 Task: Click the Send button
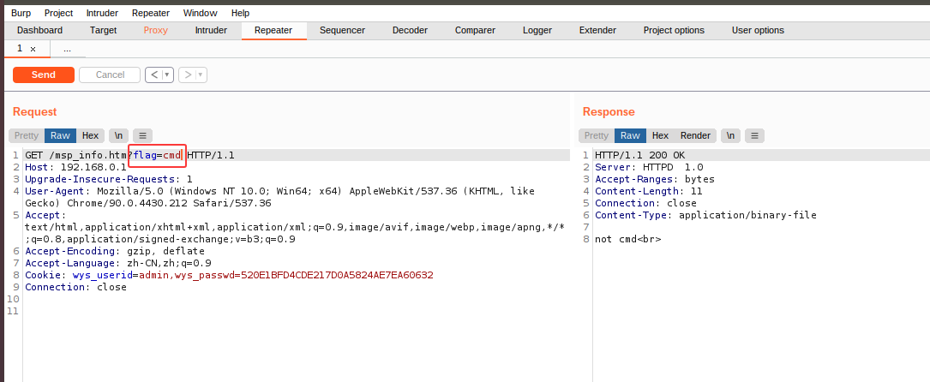pyautogui.click(x=44, y=75)
